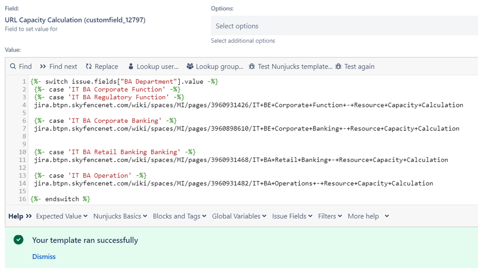Open the Replace tool
The height and width of the screenshot is (276, 478).
pyautogui.click(x=102, y=66)
